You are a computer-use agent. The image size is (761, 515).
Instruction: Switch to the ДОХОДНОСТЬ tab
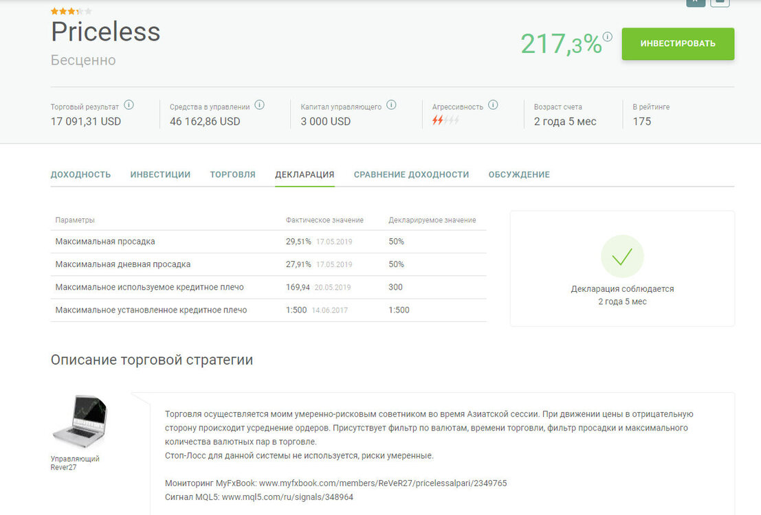80,174
